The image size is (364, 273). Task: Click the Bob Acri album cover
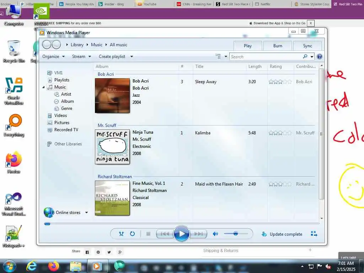[x=112, y=96]
